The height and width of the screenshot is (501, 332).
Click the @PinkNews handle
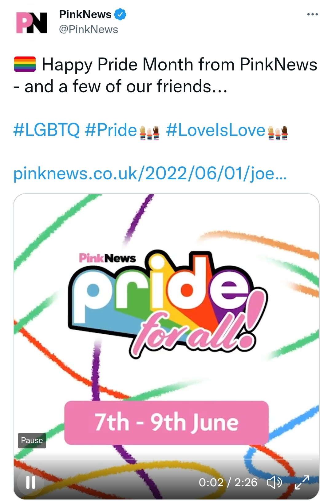(x=89, y=30)
